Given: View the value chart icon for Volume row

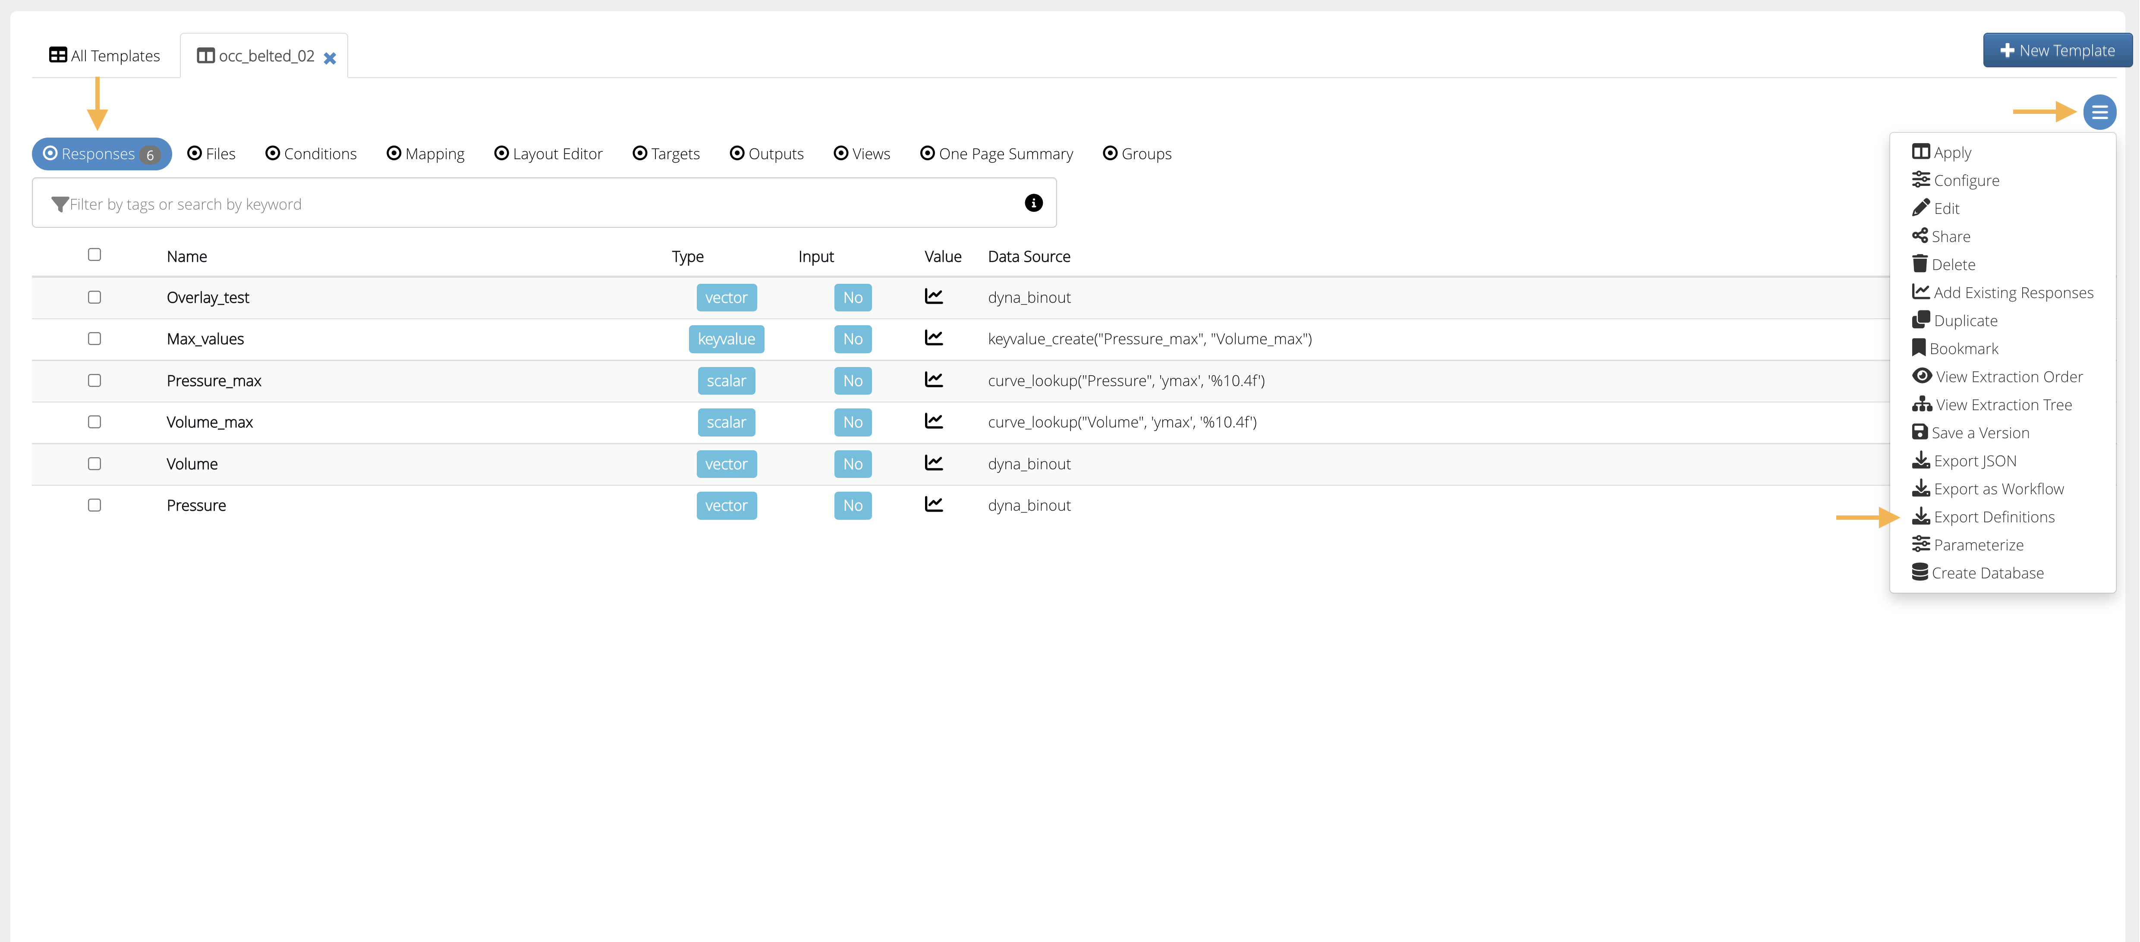Looking at the screenshot, I should [934, 463].
